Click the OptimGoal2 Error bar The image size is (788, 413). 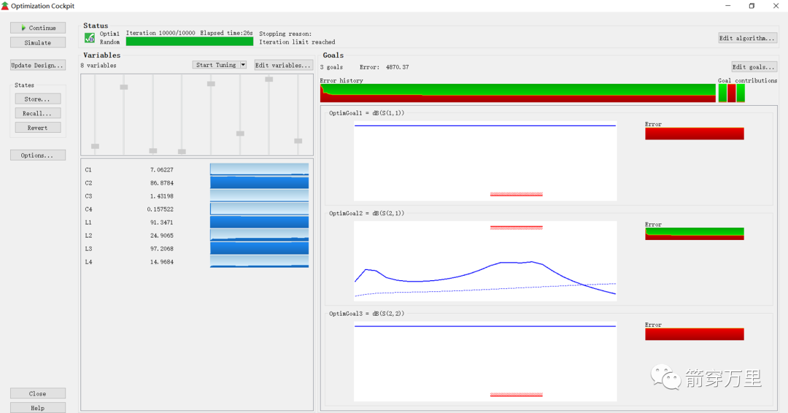click(695, 233)
